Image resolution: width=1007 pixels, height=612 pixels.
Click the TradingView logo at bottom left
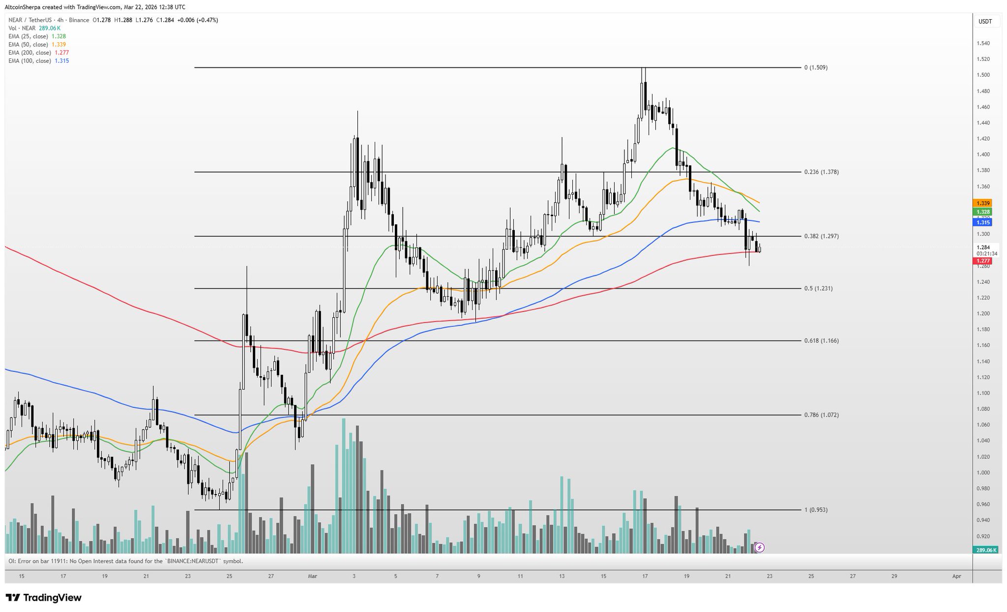44,598
